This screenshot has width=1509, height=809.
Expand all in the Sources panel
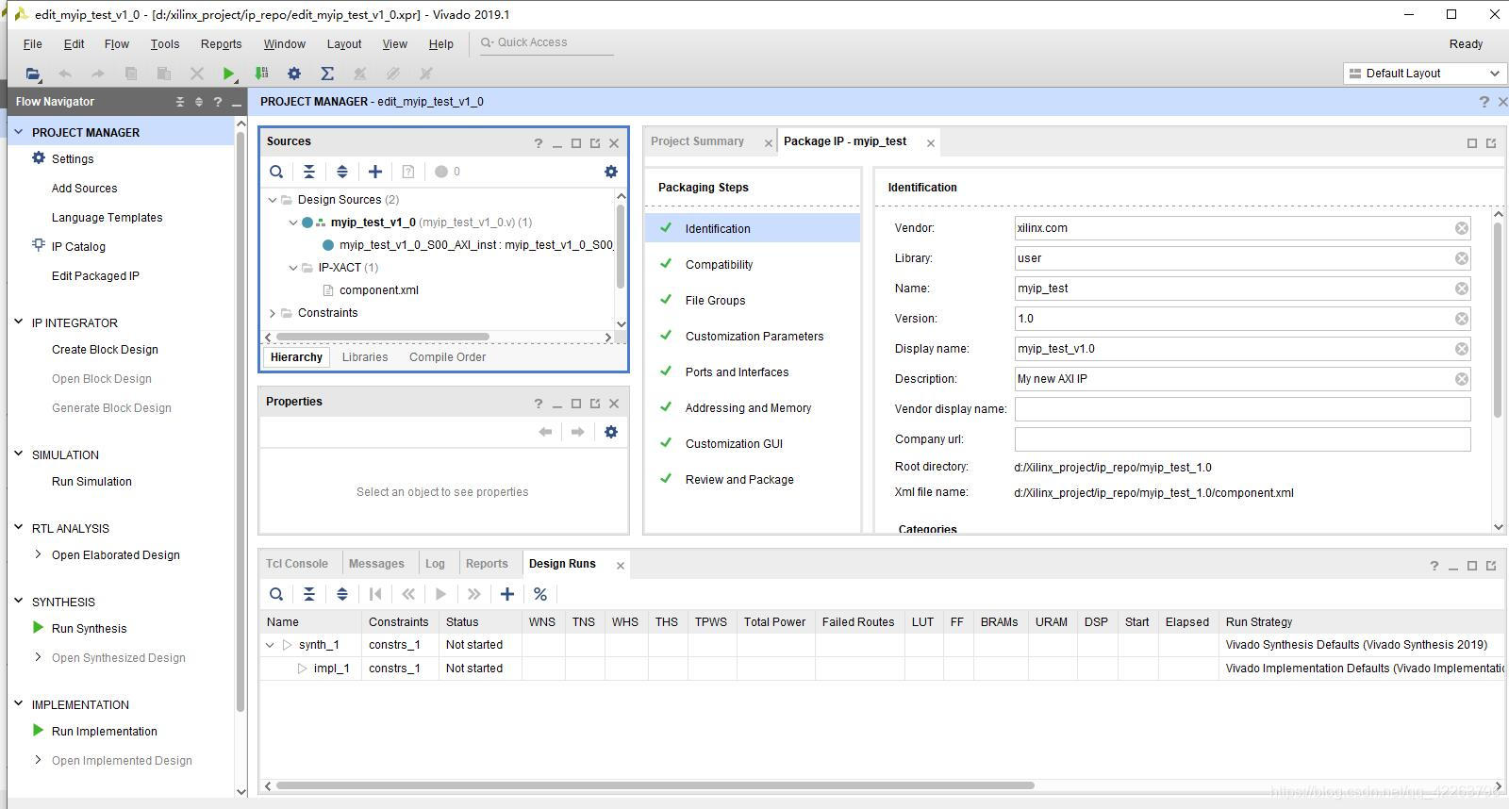click(342, 172)
